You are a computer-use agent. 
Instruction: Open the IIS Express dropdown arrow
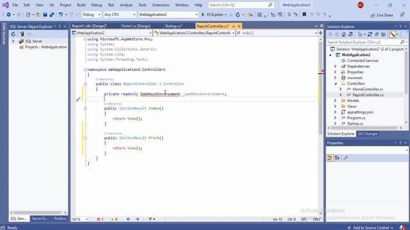point(226,15)
